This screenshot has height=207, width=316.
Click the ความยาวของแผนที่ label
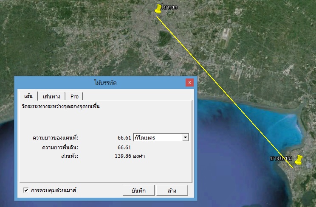(55, 138)
